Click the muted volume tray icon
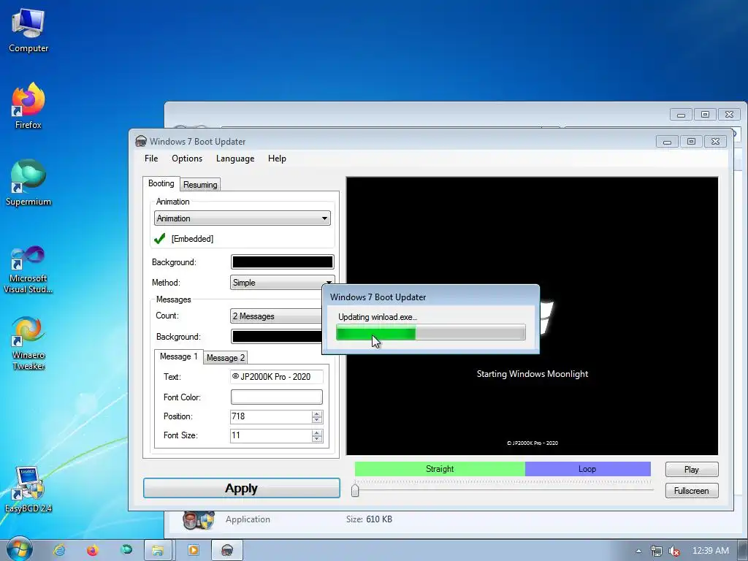The height and width of the screenshot is (561, 748). tap(673, 551)
